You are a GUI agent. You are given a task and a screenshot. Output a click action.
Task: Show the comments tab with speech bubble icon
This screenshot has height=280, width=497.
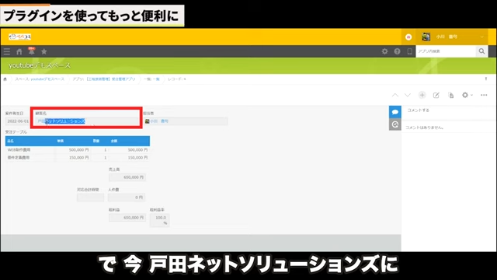[x=395, y=112]
